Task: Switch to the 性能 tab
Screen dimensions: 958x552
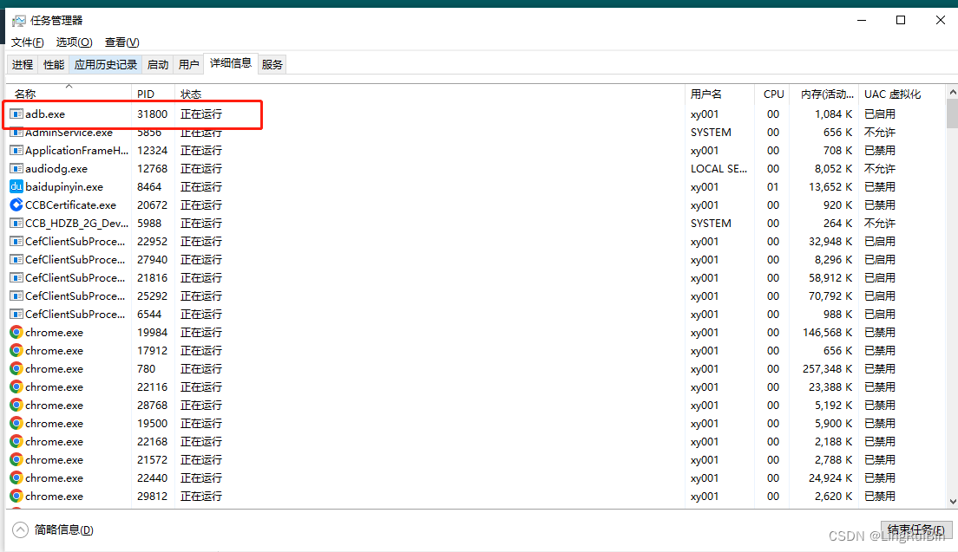Action: click(54, 65)
